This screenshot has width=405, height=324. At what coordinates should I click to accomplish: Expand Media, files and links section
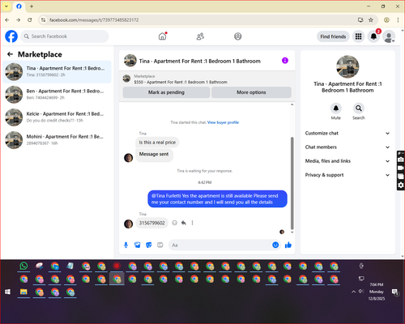pyautogui.click(x=347, y=161)
